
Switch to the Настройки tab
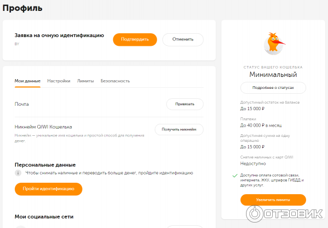(58, 81)
